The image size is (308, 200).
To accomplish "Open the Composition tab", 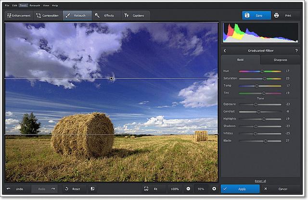I will [x=47, y=15].
